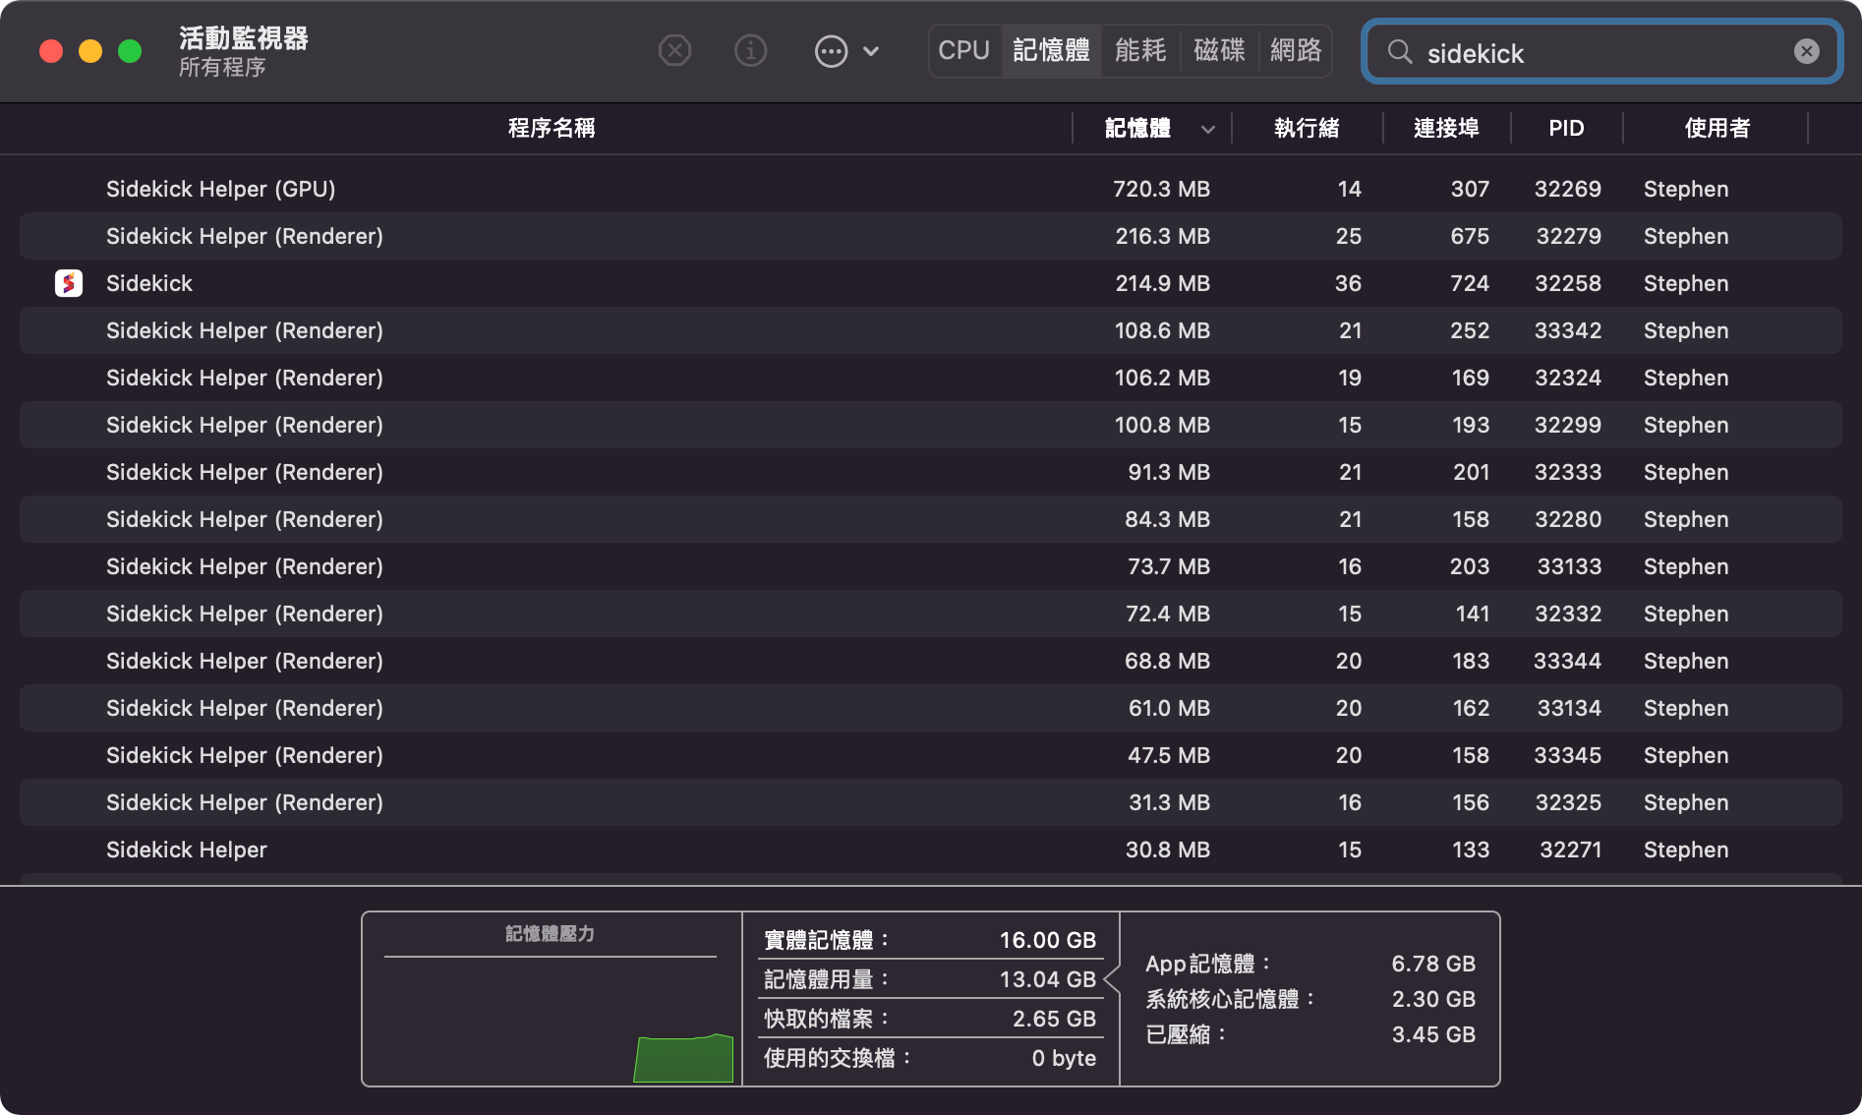Click the 記憶體用量 13.04 GB entry

[930, 979]
